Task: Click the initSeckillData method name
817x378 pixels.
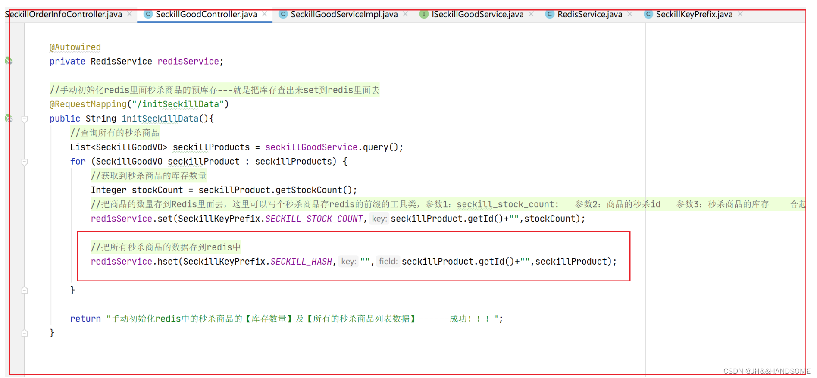Action: click(x=160, y=119)
